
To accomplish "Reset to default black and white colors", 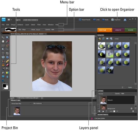I will (3, 89).
